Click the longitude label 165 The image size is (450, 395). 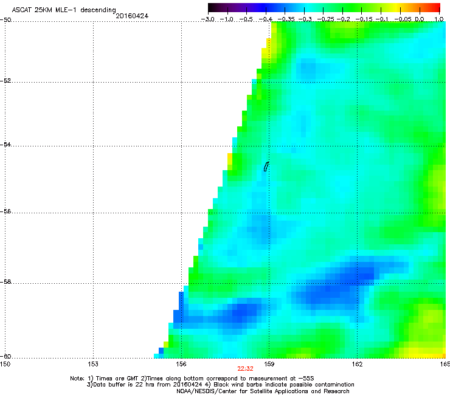tap(445, 364)
